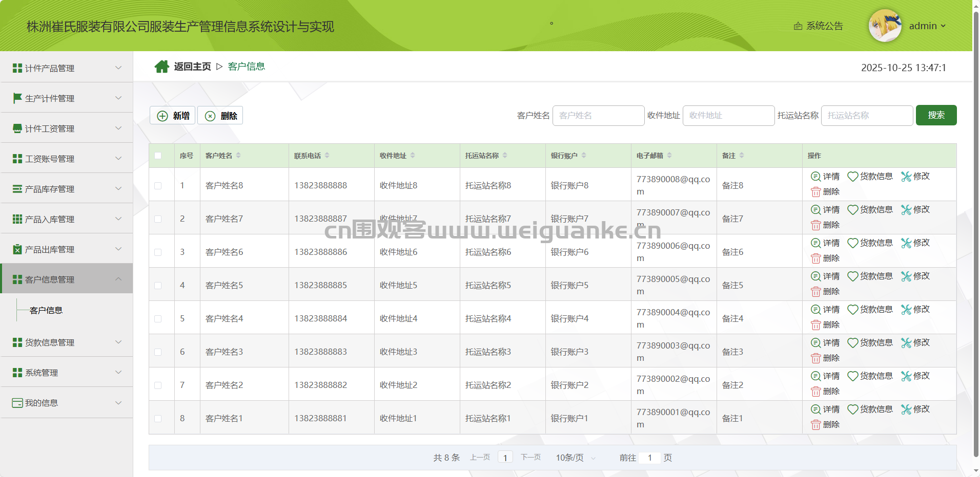The image size is (980, 477).
Task: Select the checkbox for row 客户姓名4
Action: coord(158,319)
